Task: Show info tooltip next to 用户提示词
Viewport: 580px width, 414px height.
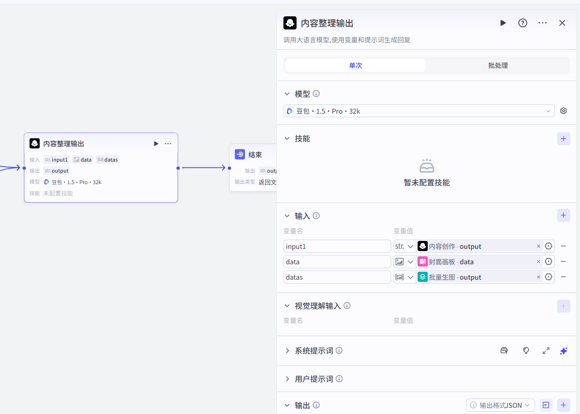Action: (x=339, y=379)
